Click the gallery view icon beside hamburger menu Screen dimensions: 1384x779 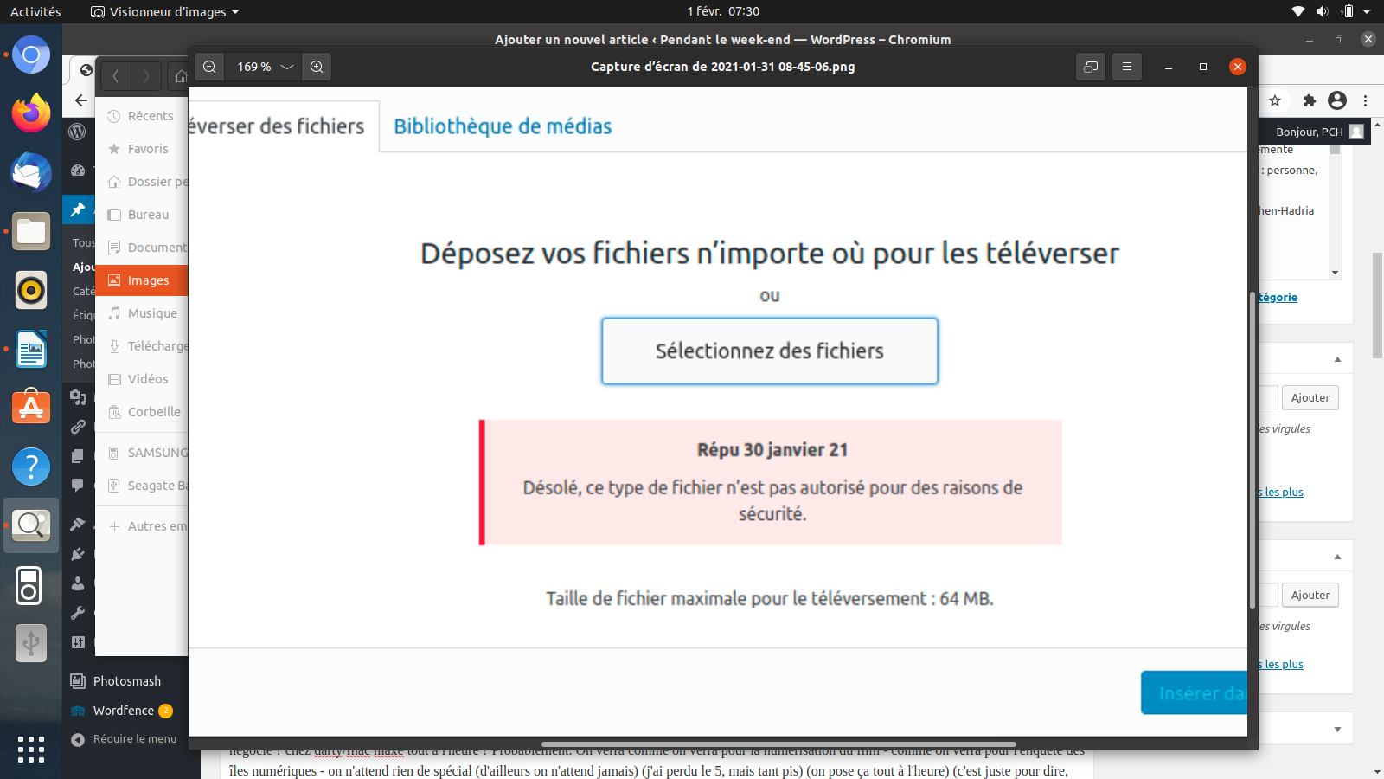point(1091,67)
